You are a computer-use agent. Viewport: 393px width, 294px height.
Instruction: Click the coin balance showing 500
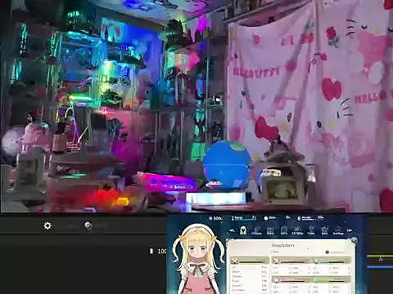[x=215, y=218]
